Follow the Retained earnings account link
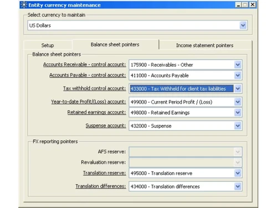 96,112
